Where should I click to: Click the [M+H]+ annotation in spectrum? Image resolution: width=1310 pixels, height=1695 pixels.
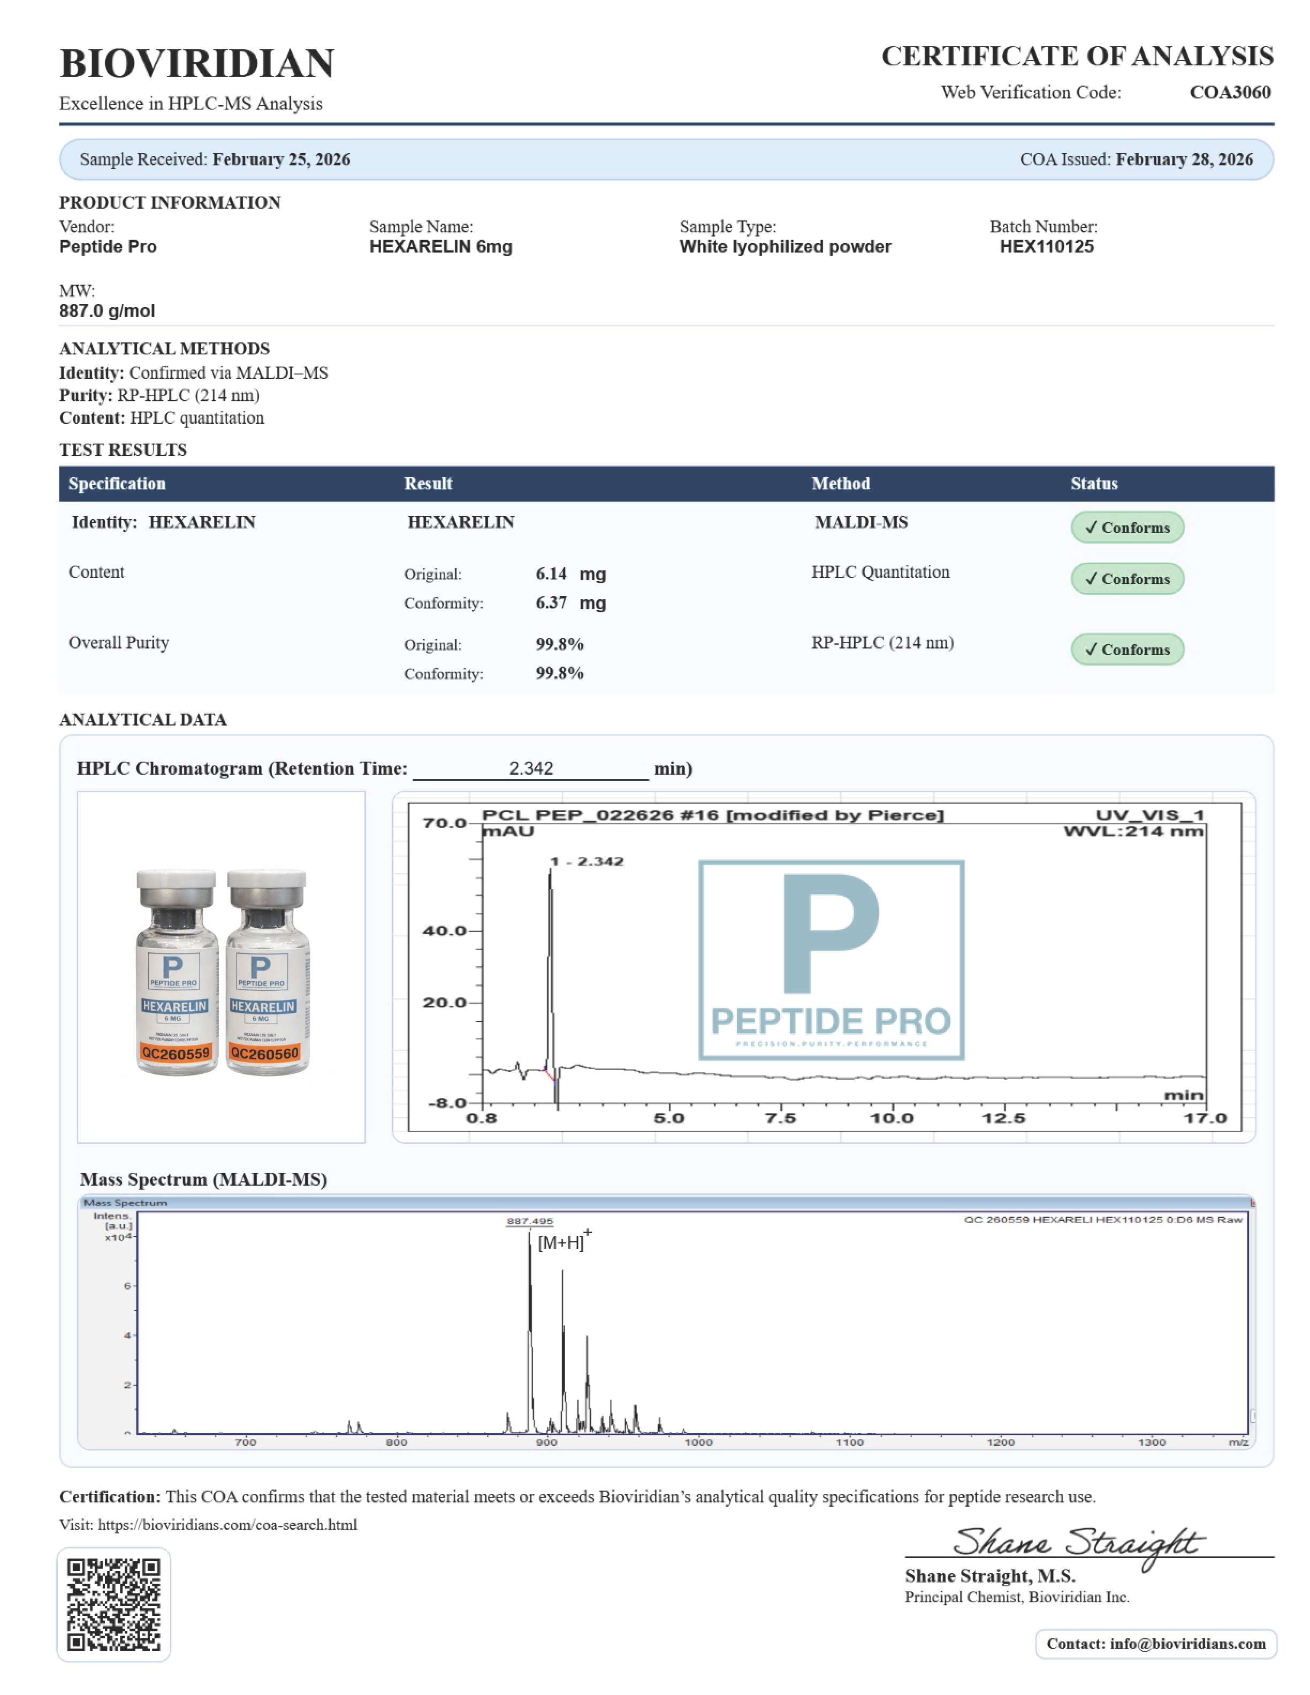564,1240
